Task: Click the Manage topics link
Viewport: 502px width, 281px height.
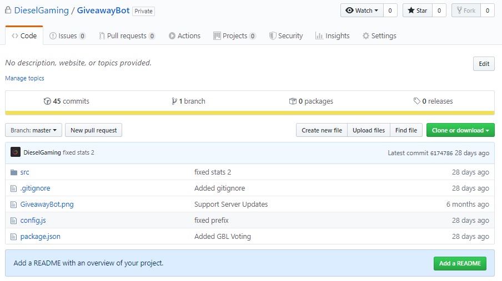Action: (x=24, y=78)
